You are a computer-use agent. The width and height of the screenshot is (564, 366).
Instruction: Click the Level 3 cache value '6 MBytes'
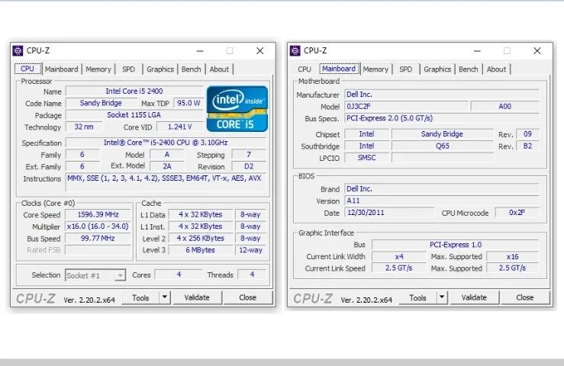(x=201, y=250)
